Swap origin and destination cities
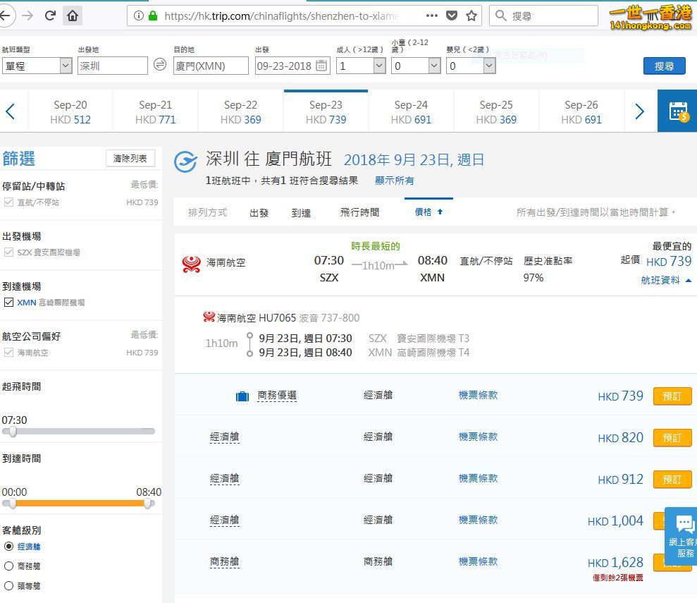Screen dimensions: 697x603 pos(160,64)
